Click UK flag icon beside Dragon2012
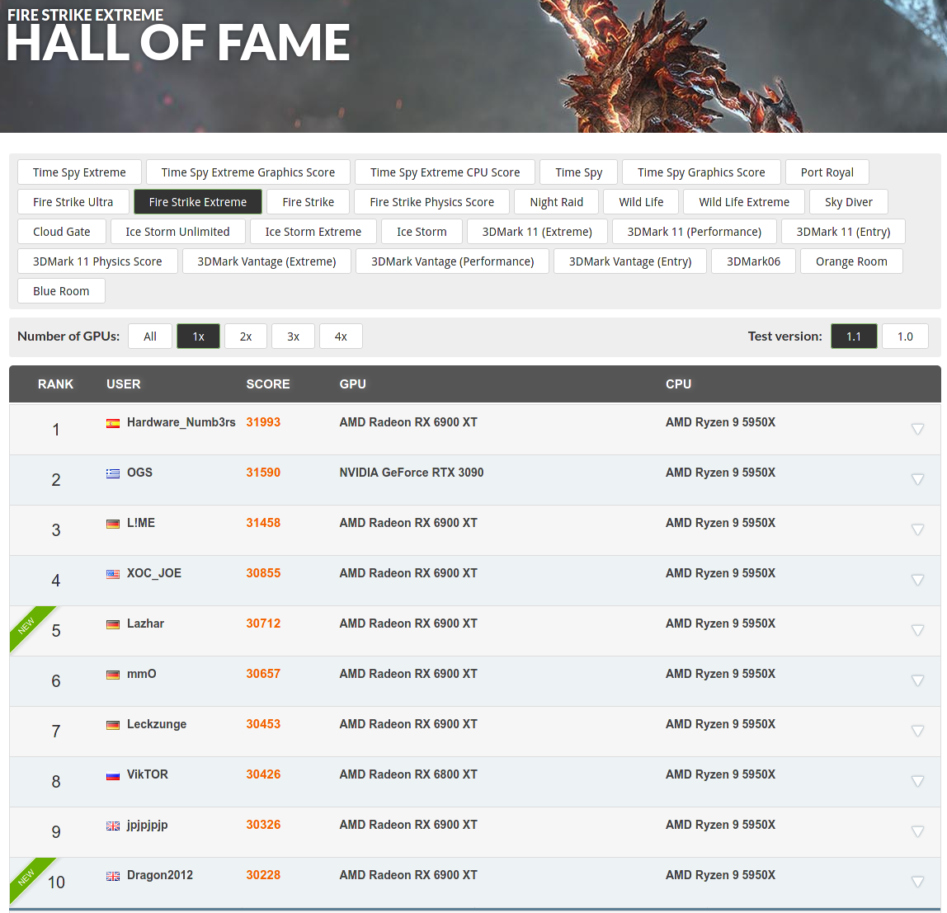Viewport: 947px width, 913px height. pos(113,876)
